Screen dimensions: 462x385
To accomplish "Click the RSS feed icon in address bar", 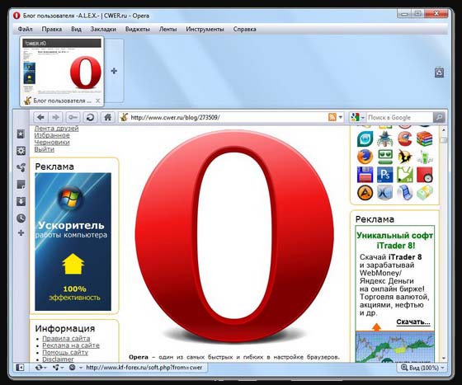I will (332, 117).
